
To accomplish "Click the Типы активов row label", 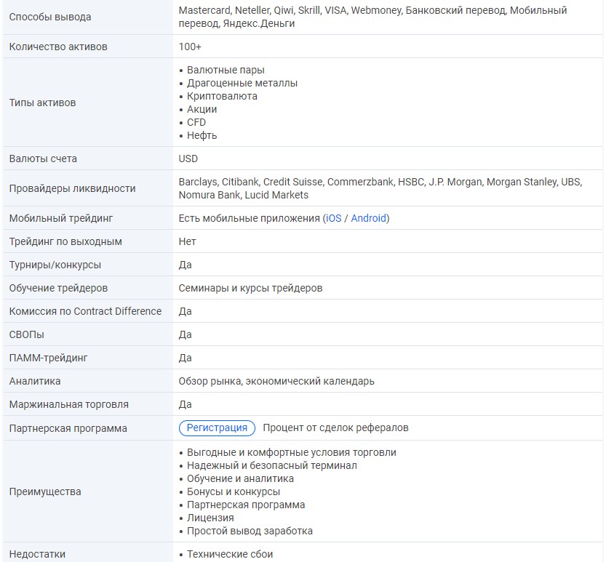I will tap(42, 103).
